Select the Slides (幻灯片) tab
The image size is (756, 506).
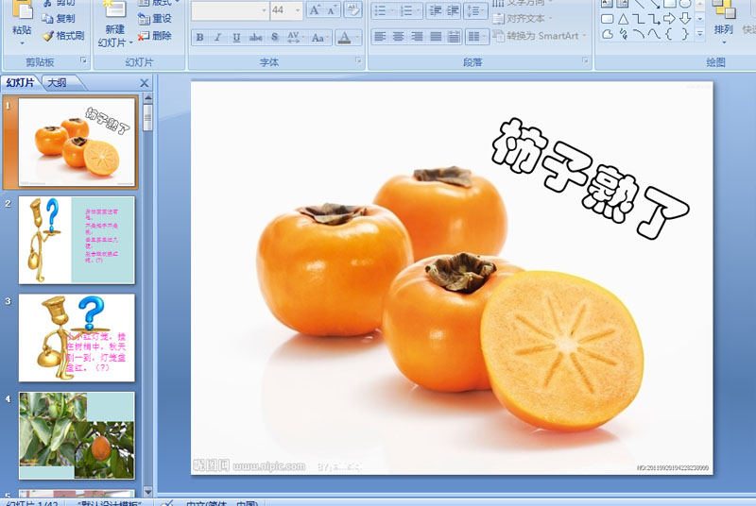pyautogui.click(x=19, y=83)
